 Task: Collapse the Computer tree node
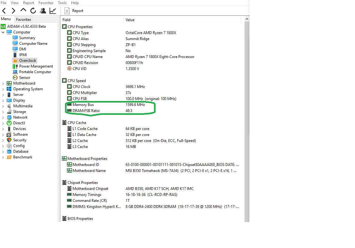pyautogui.click(x=3, y=32)
